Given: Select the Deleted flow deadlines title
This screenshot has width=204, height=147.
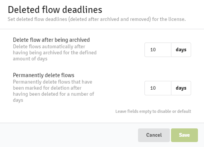Looking at the screenshot, I should (55, 9).
